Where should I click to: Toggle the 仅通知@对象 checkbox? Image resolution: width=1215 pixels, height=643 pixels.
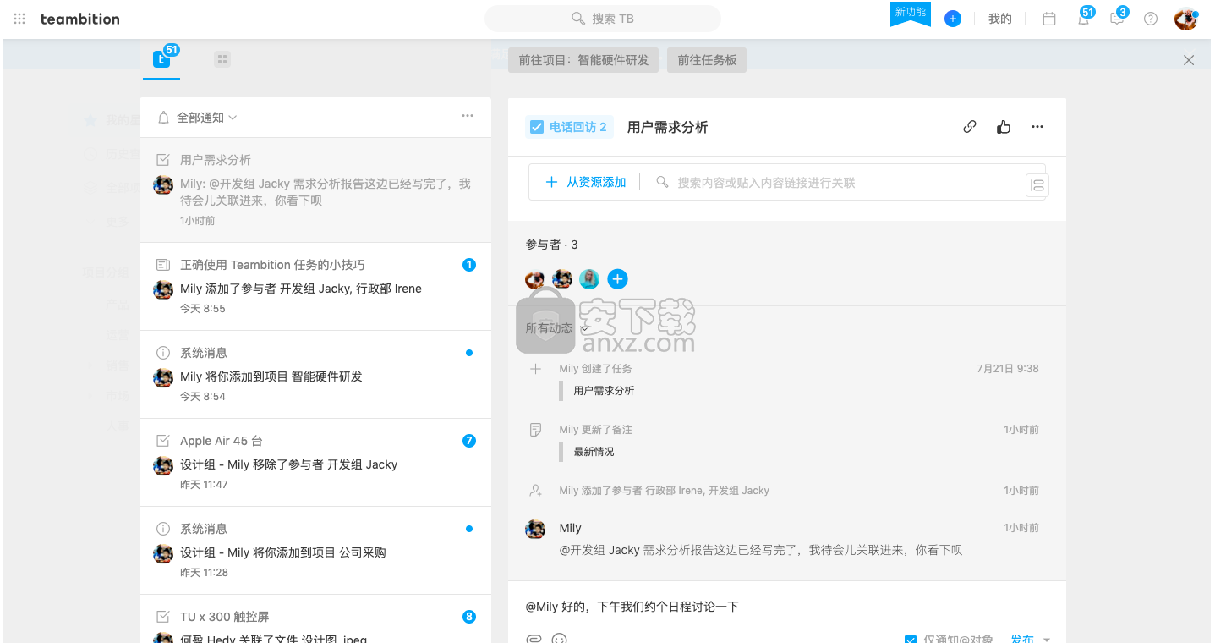(911, 639)
